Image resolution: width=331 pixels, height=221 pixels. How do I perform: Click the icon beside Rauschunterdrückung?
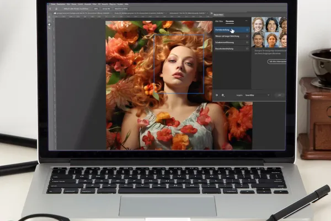pyautogui.click(x=247, y=49)
